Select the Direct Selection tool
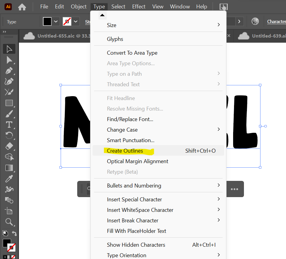The height and width of the screenshot is (259, 286). pyautogui.click(x=9, y=60)
